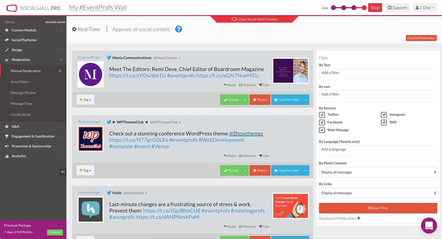Screen dimensions: 442x239
Task: Open the By Photo Content dropdown
Action: [x=378, y=172]
